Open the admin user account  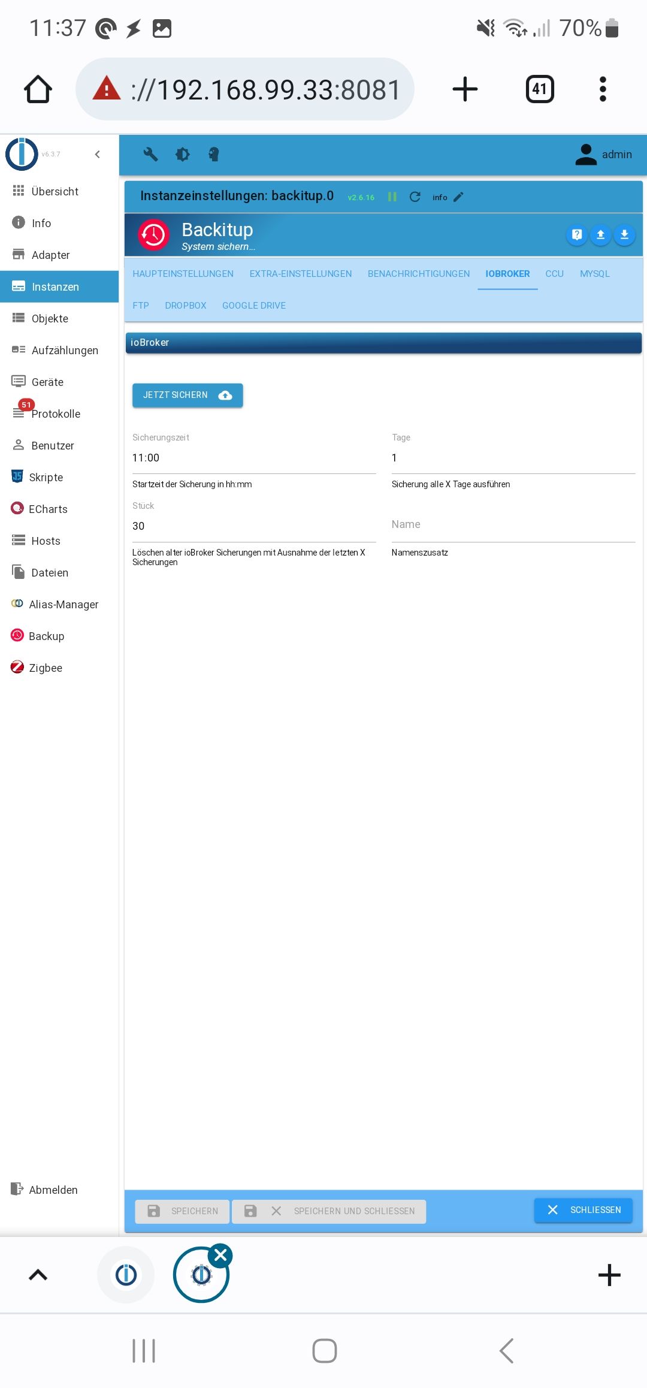pyautogui.click(x=603, y=154)
